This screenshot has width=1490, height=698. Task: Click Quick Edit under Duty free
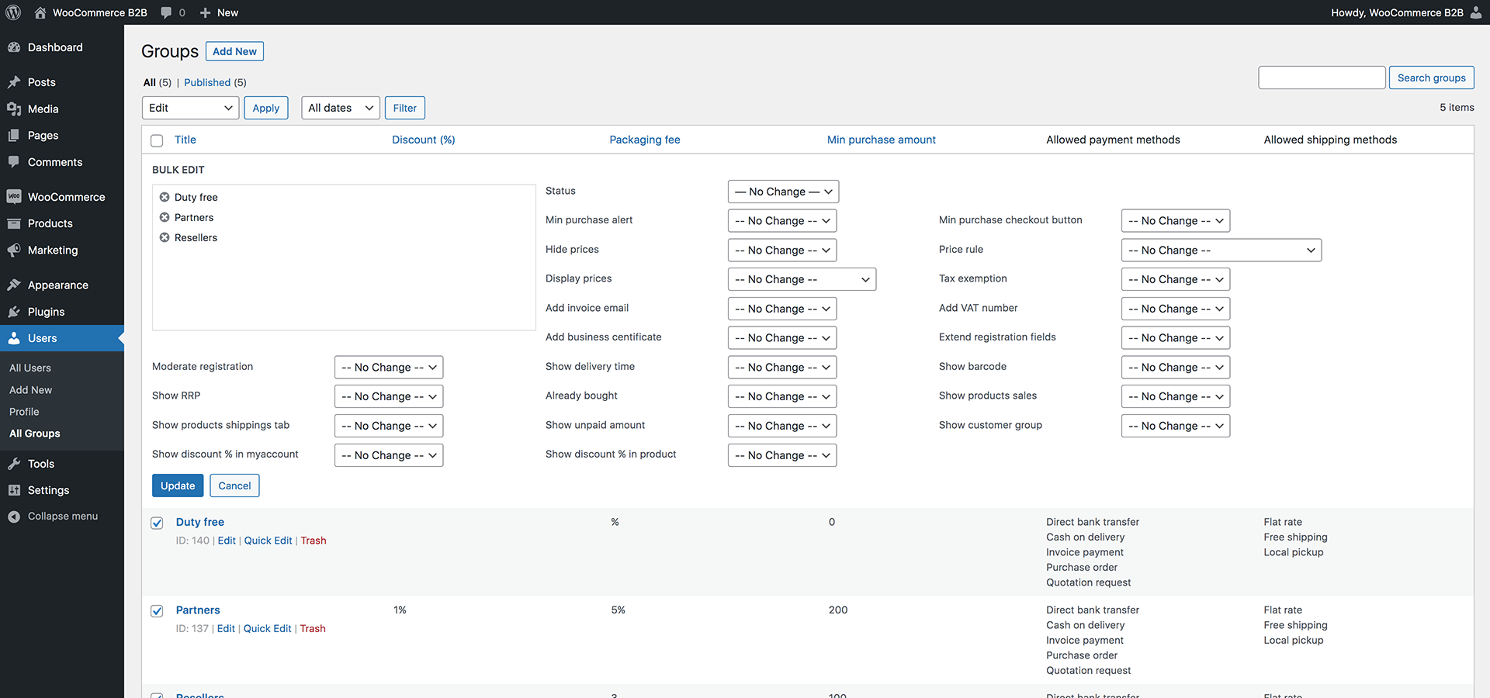268,541
